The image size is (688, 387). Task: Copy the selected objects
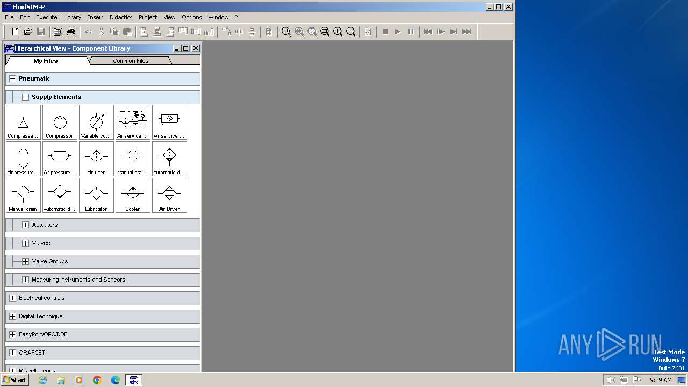click(x=114, y=32)
